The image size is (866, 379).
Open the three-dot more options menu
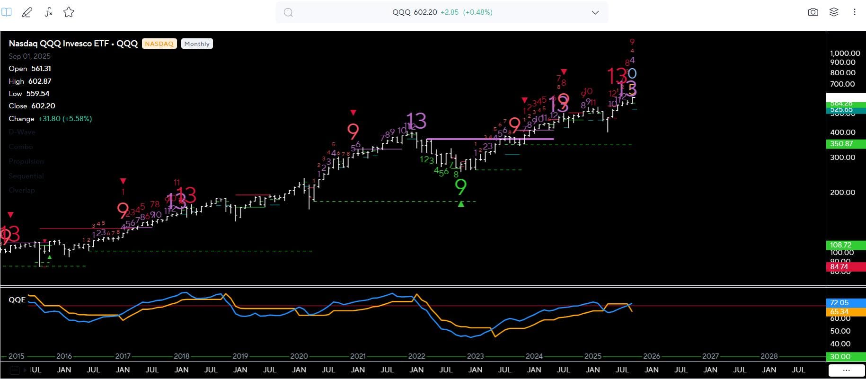[x=854, y=12]
